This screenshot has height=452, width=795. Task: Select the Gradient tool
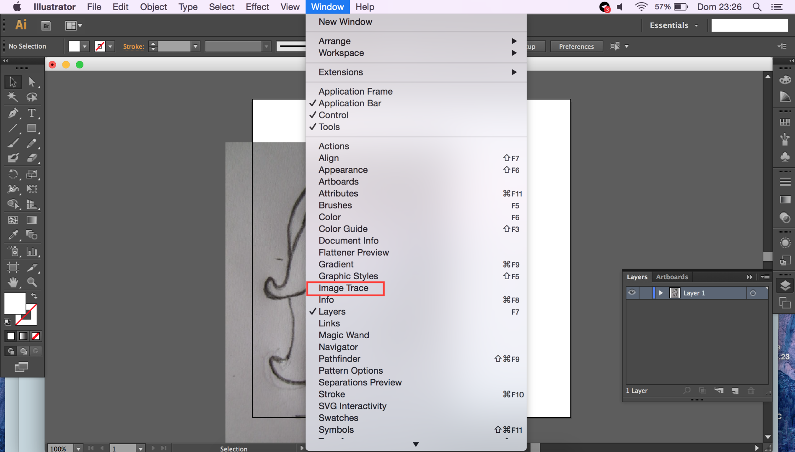click(32, 220)
